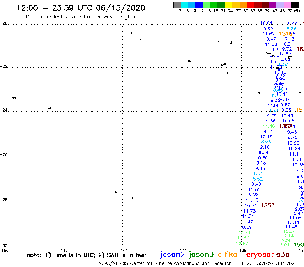Image resolution: width=304 pixels, height=267 pixels.
Task: Click the s3a satellite legend label
Action: (283, 255)
